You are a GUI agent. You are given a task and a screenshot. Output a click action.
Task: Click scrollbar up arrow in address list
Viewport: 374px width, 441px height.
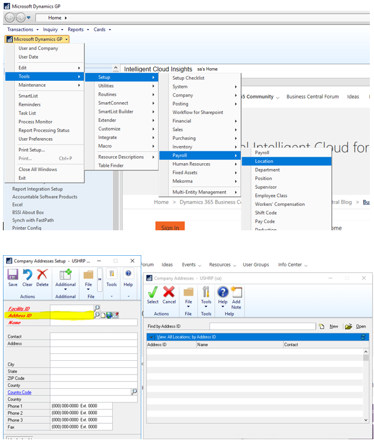pos(366,351)
